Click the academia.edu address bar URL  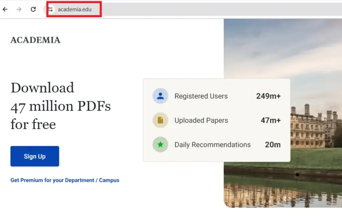point(74,9)
